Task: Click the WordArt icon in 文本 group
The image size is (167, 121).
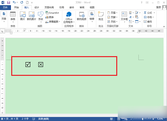Action: click(130, 17)
